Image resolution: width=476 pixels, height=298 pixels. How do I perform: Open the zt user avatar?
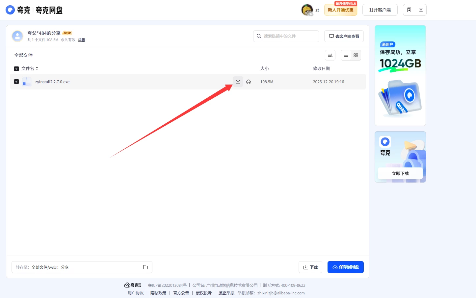[x=307, y=10]
